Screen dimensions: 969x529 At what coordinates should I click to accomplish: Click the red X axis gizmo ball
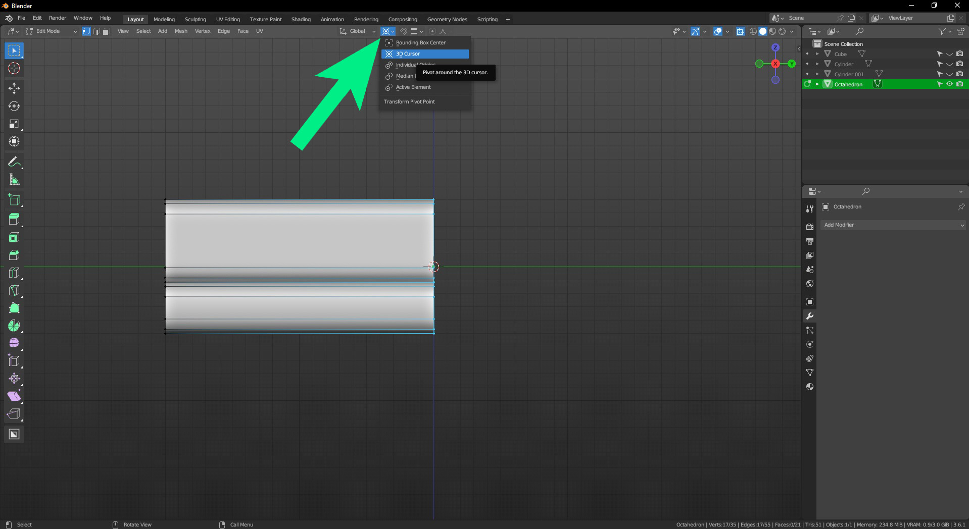tap(775, 64)
